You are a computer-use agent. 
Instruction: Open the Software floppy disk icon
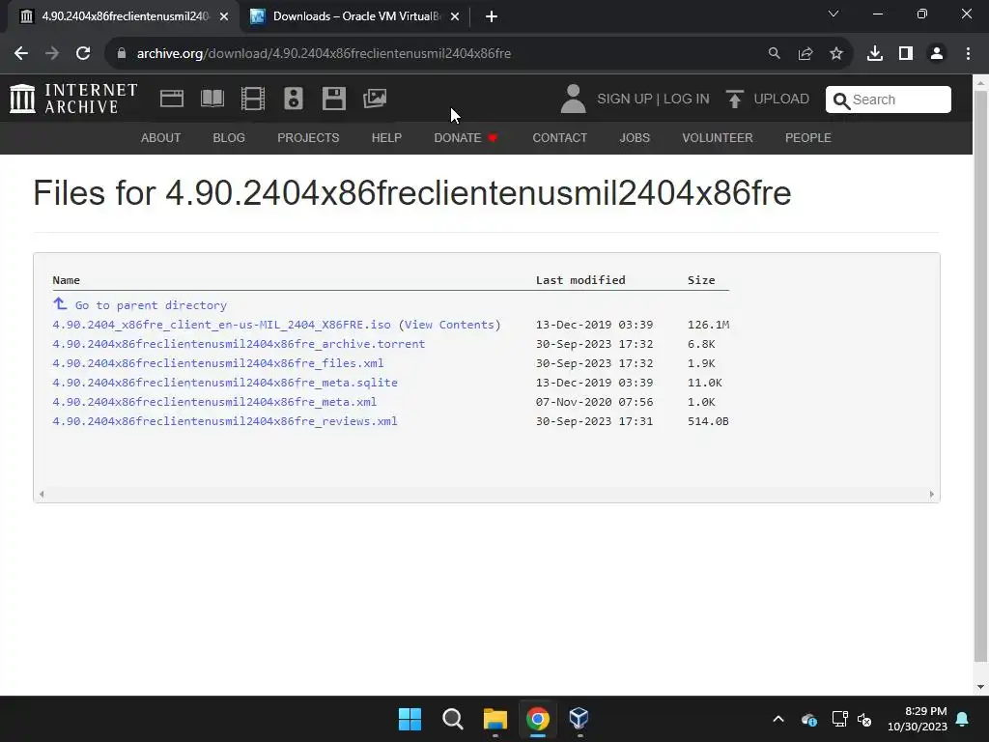333,99
